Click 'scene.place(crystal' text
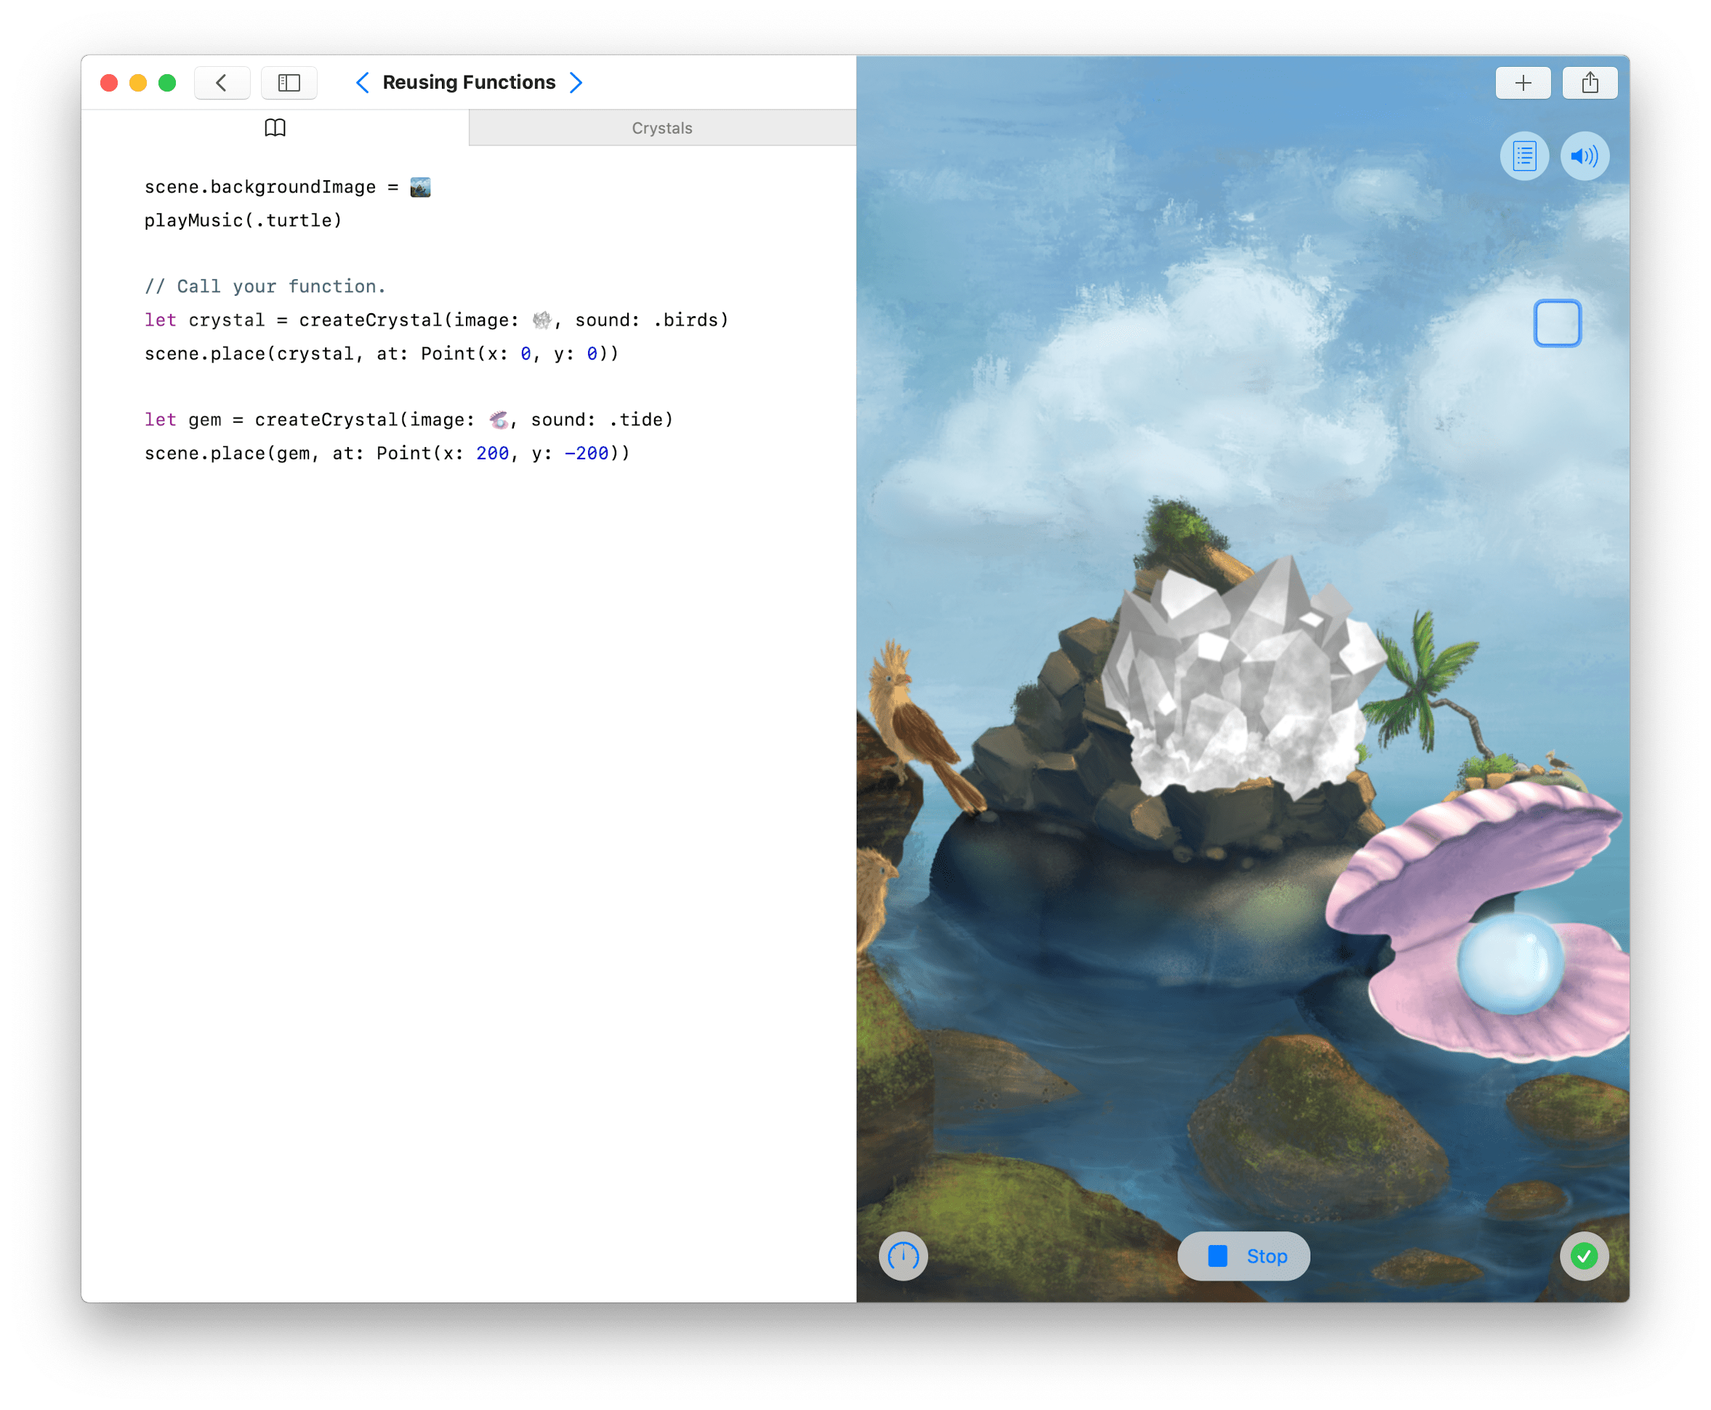The image size is (1711, 1410). coord(249,354)
